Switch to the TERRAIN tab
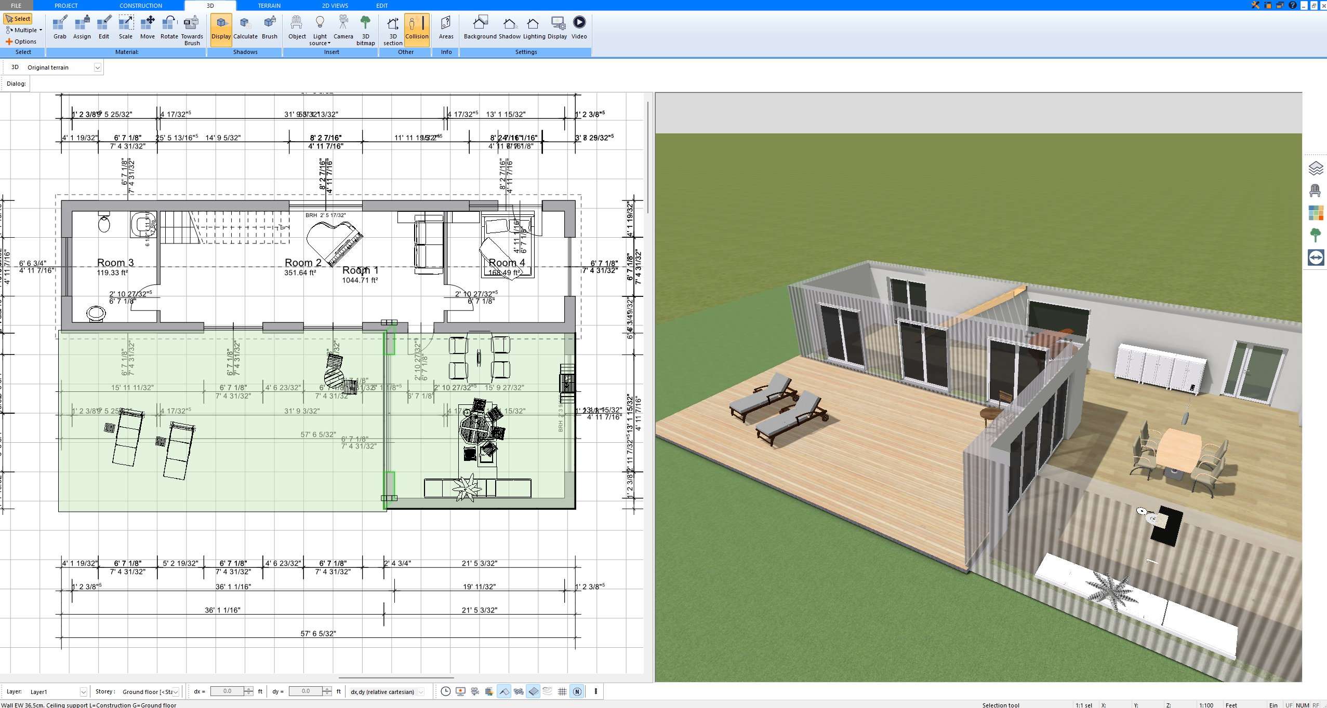Screen dimensions: 1327x708 pyautogui.click(x=269, y=5)
